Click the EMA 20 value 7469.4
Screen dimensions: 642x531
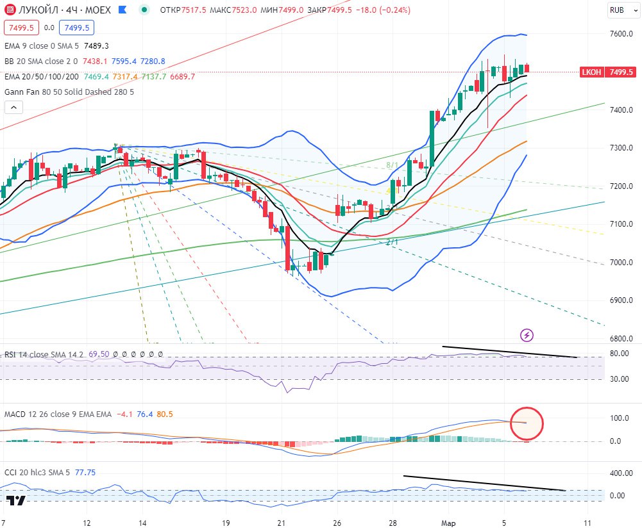(96, 76)
